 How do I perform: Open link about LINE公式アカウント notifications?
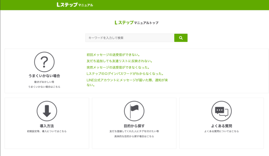pyautogui.click(x=127, y=82)
